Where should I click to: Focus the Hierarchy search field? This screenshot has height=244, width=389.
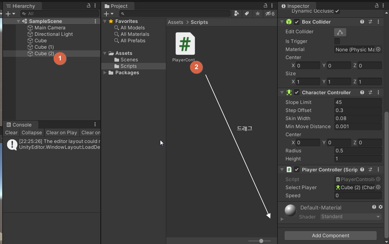pos(60,14)
